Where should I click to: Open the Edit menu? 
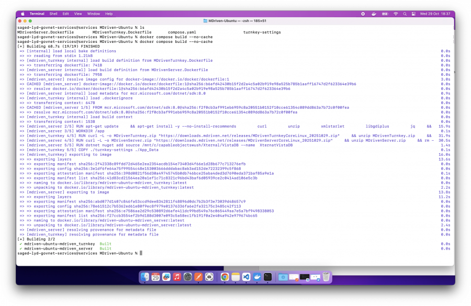(65, 14)
